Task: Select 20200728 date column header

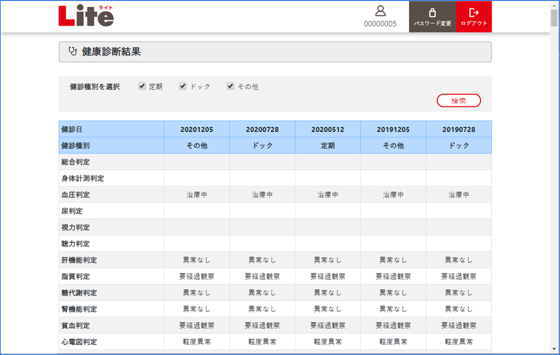Action: (x=262, y=130)
